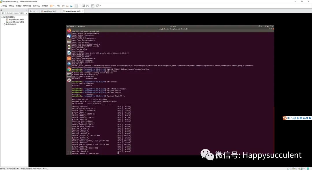Open the settings tools icon in dock
This screenshot has width=312, height=170.
coord(69,80)
